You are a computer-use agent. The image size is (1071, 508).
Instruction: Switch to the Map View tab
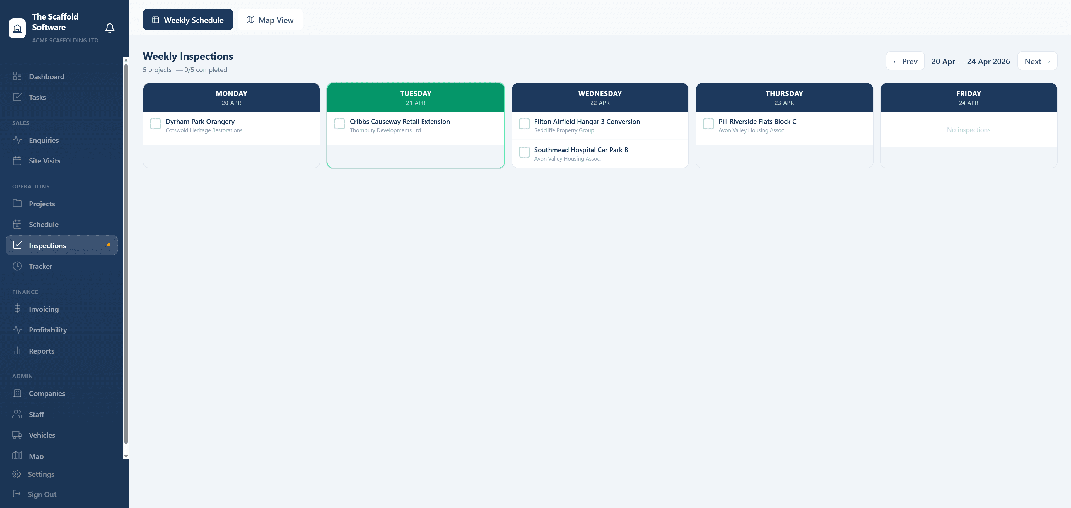[x=270, y=20]
